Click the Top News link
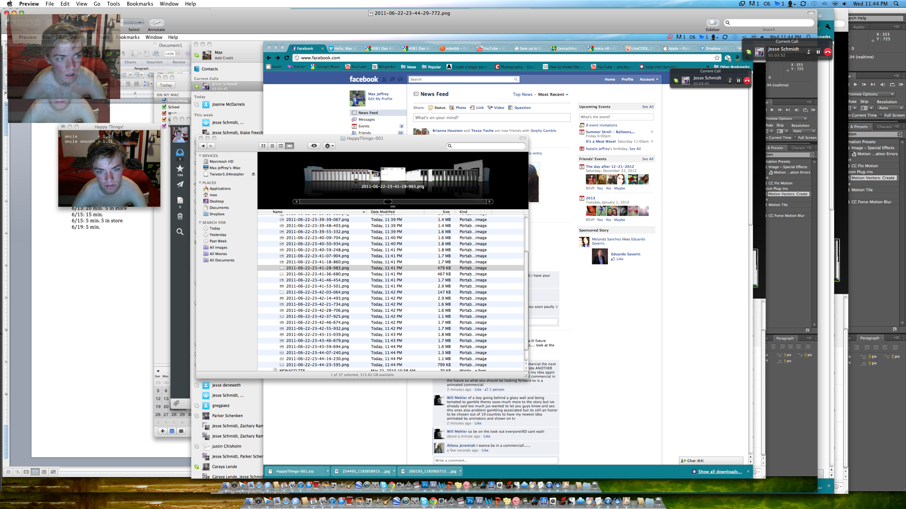 tap(522, 94)
